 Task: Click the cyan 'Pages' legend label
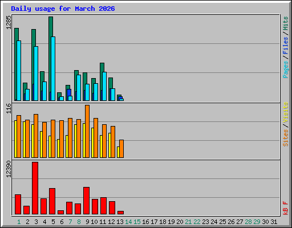tap(286, 70)
